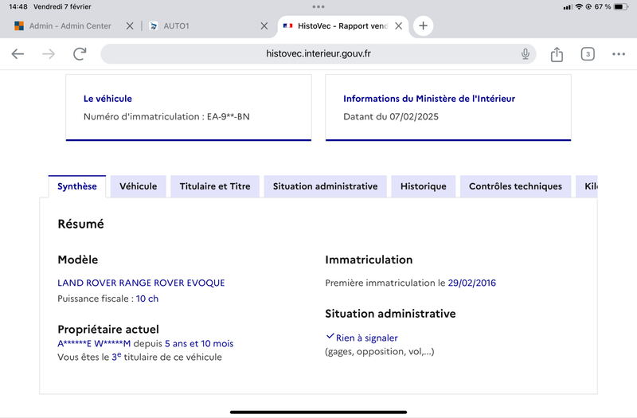637x418 pixels.
Task: Click Informations du Ministère de l'Intérieur heading
Action: (429, 99)
